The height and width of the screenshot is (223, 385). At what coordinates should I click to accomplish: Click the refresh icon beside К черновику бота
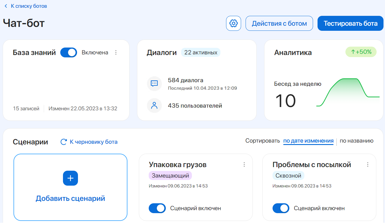64,142
